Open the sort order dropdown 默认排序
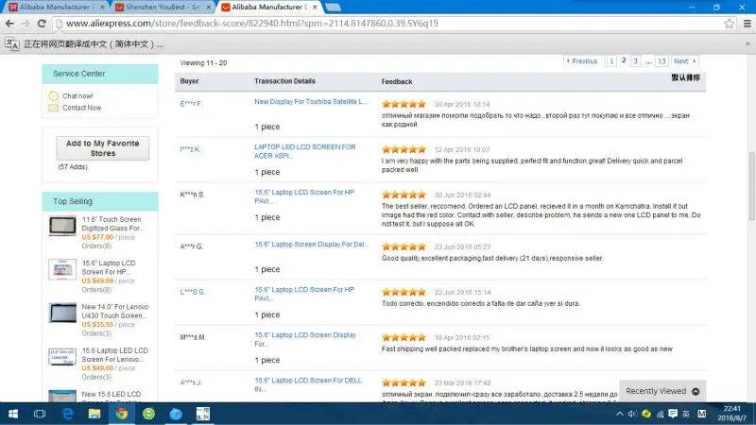 [x=686, y=77]
